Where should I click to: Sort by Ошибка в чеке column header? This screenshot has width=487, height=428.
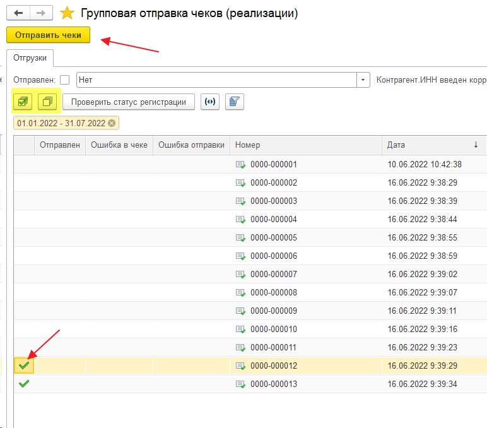(119, 145)
